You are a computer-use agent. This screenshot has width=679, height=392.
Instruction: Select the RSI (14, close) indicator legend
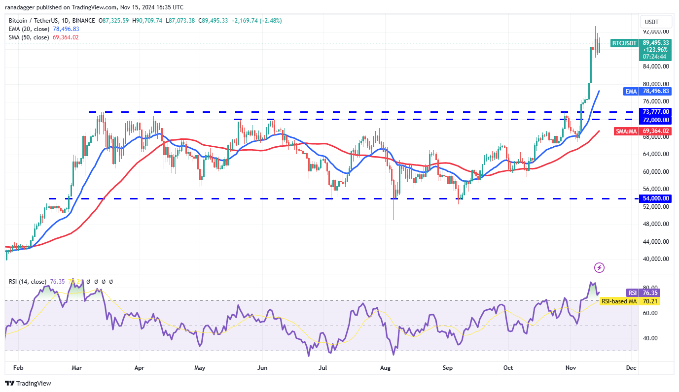[x=28, y=282]
